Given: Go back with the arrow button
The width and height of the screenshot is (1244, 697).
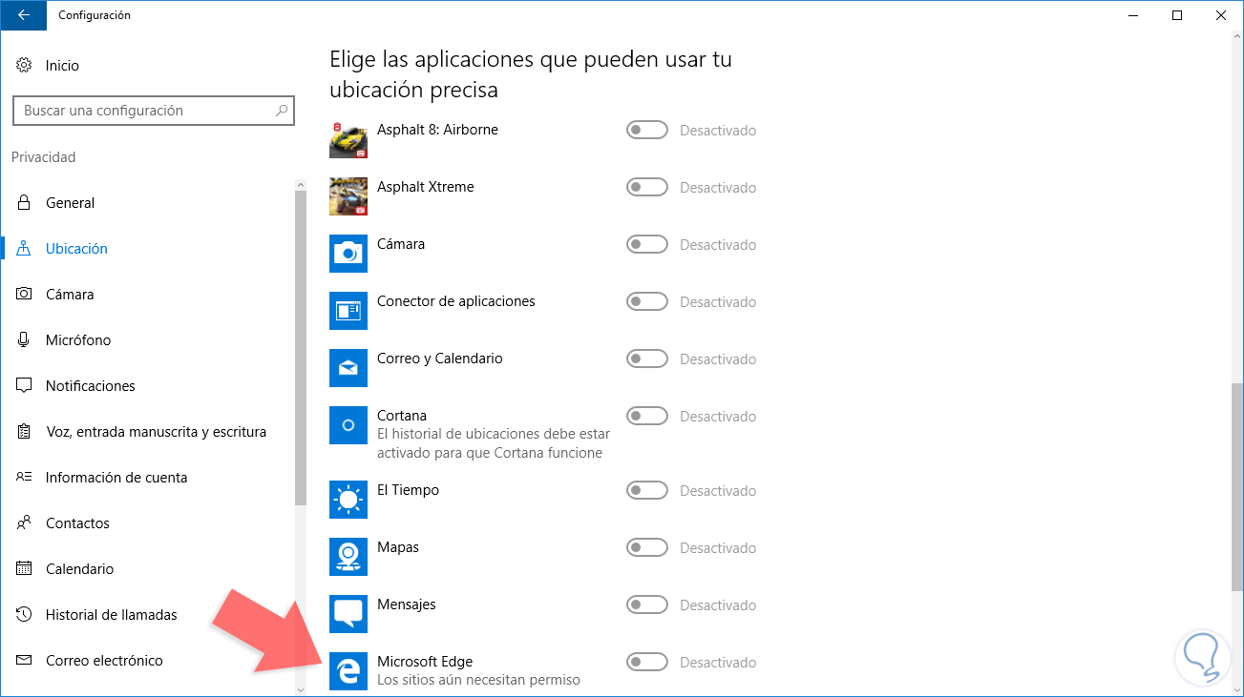Looking at the screenshot, I should coord(23,15).
